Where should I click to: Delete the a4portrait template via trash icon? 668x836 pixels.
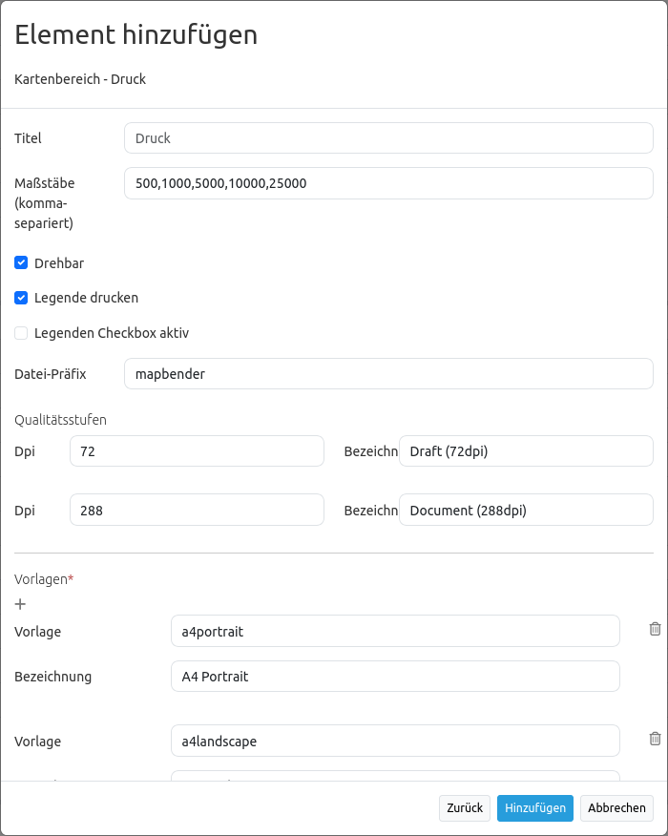point(655,629)
